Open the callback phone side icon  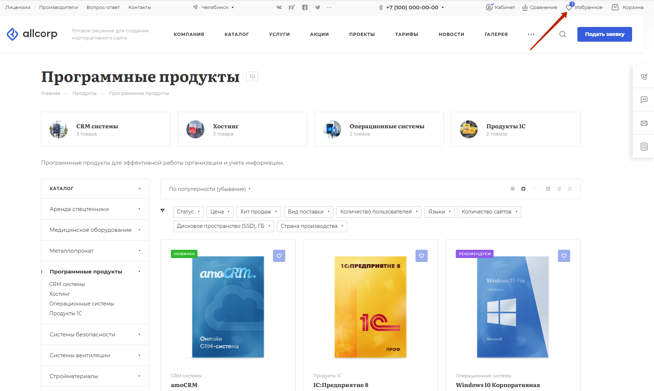(x=644, y=76)
